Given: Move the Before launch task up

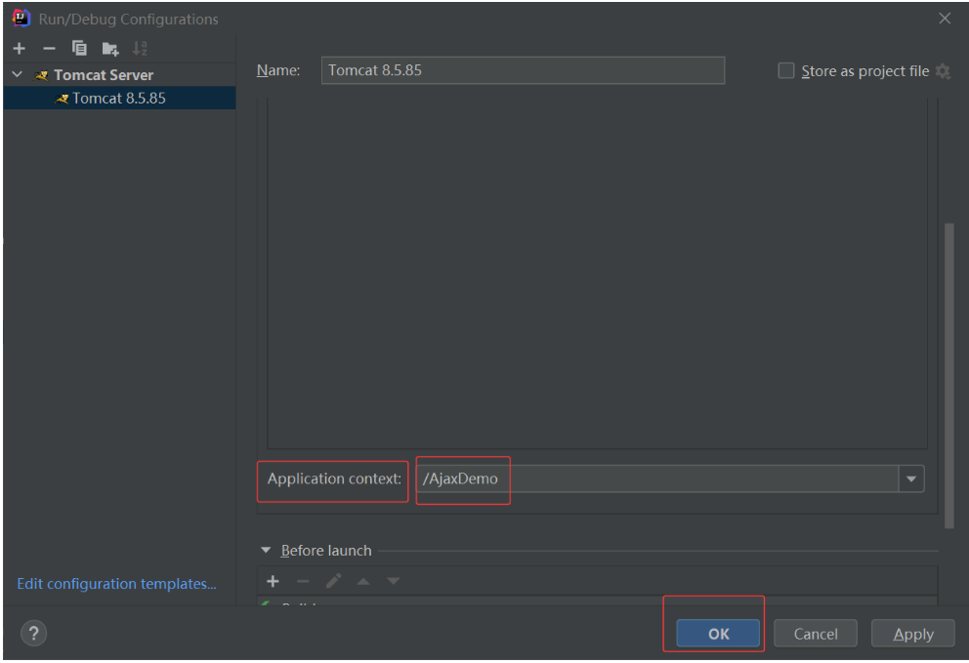Looking at the screenshot, I should coord(363,581).
